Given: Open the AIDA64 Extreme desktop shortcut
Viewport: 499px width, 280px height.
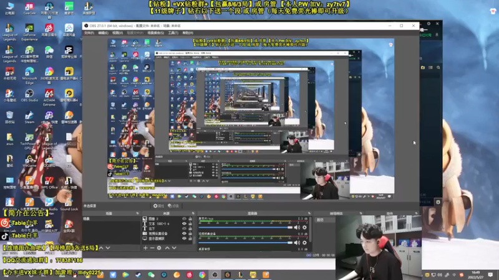Looking at the screenshot, I should (49, 97).
